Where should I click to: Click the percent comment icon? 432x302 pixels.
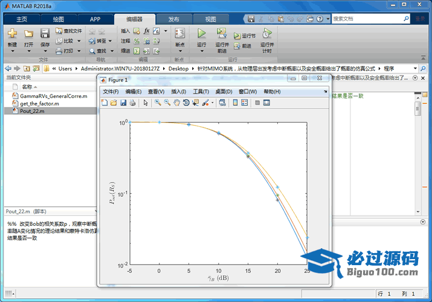(137, 41)
